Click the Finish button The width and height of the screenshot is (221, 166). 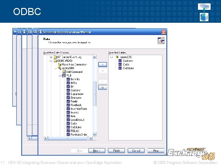pos(116,151)
